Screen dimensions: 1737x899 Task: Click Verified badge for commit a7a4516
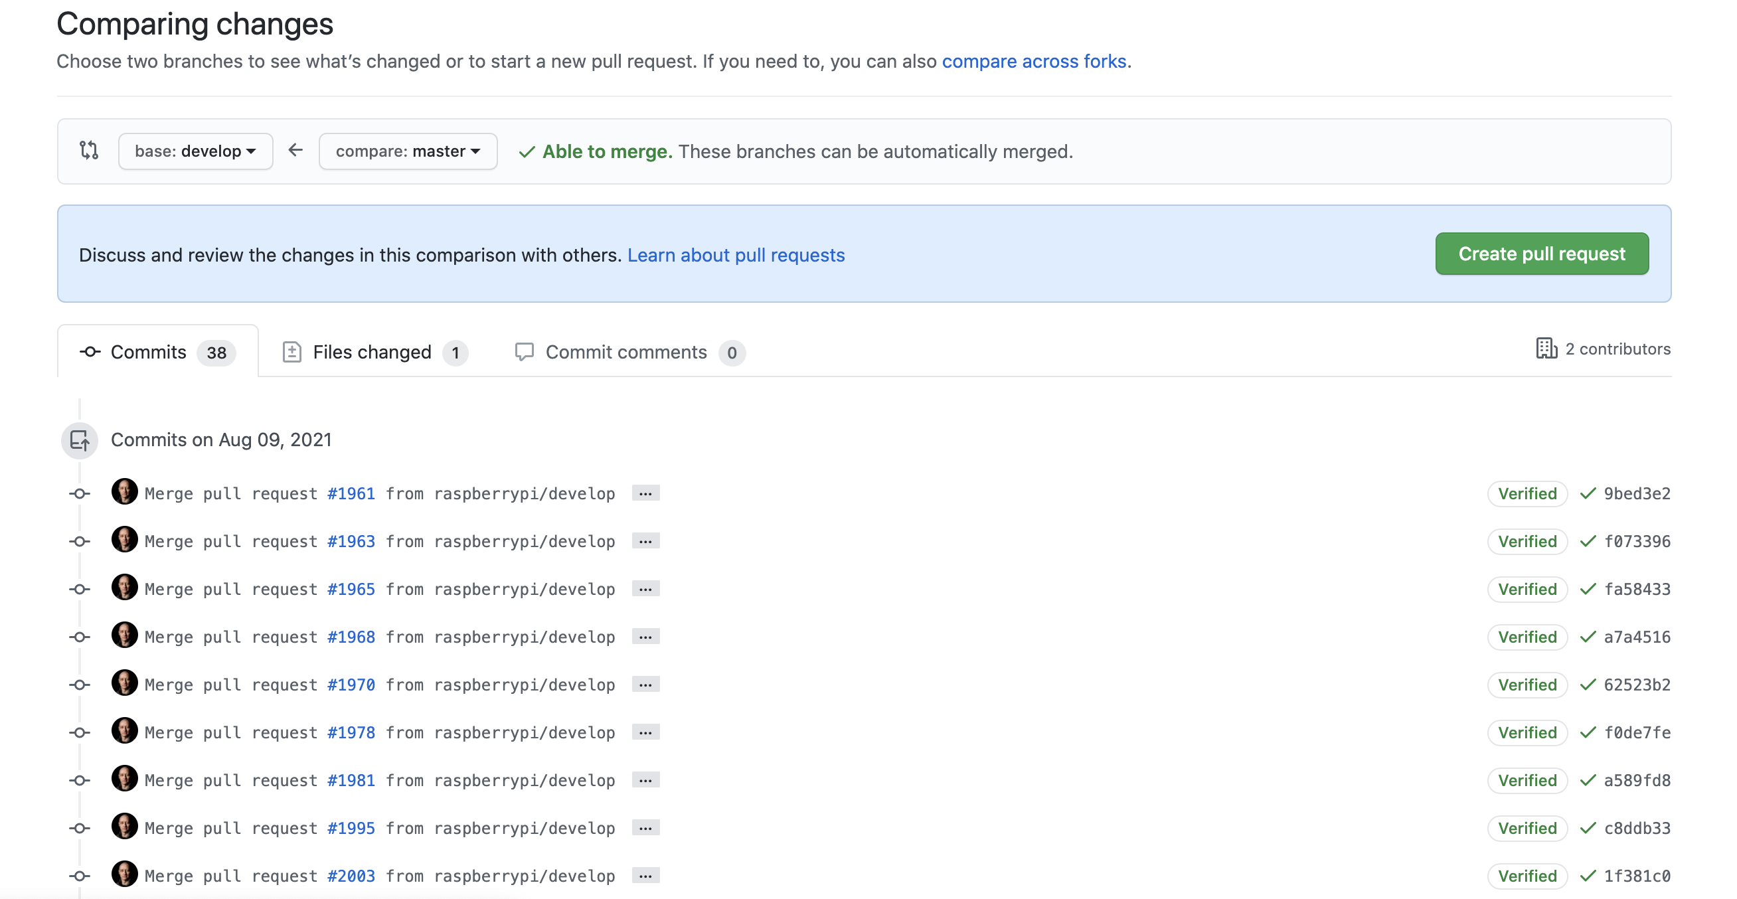1527,637
